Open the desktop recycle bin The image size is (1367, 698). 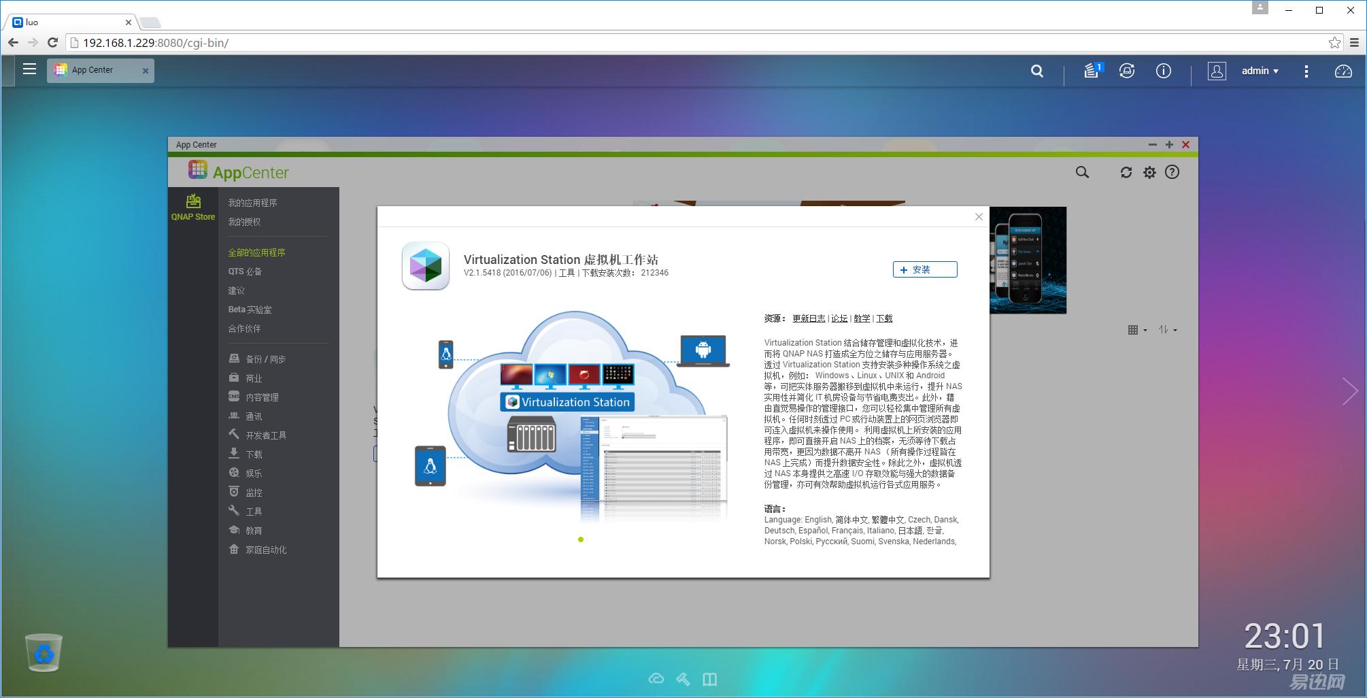tap(44, 652)
